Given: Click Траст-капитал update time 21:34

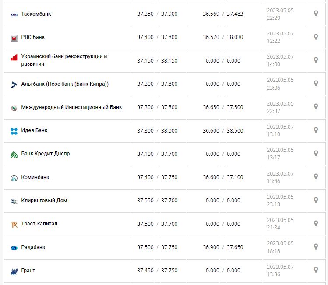Looking at the screenshot, I should (x=273, y=228).
